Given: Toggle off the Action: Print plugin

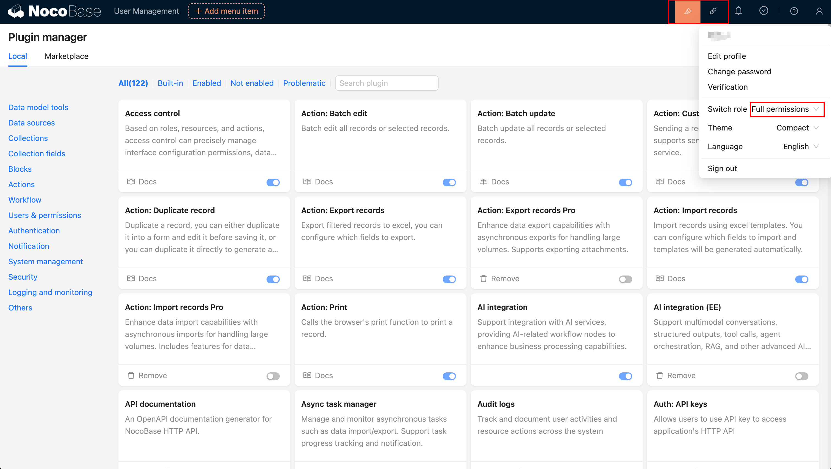Looking at the screenshot, I should click(449, 376).
